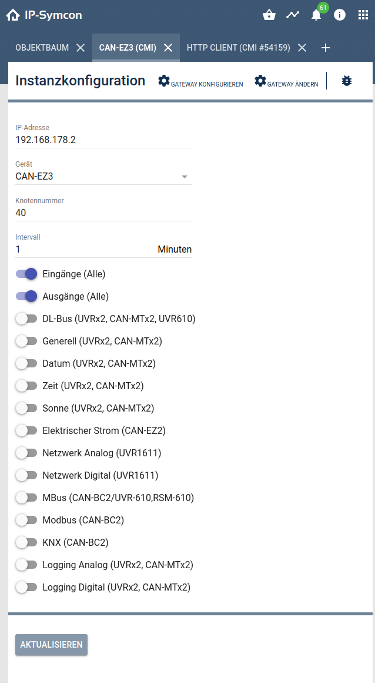Add a new tab with plus icon

pos(326,48)
